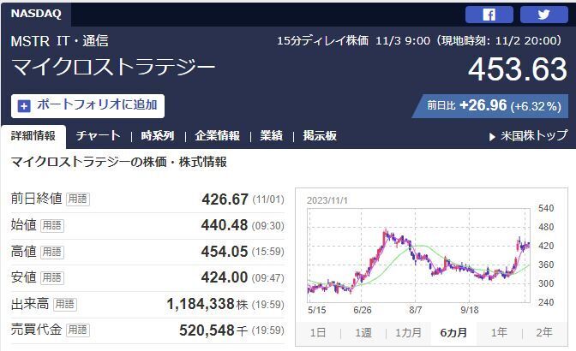
Task: Share the page via the Twitter bird icon
Action: (x=543, y=15)
